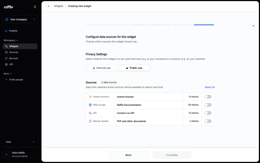The height and width of the screenshot is (163, 260).
Task: Open Re-rank in sidebar
Action: (14, 58)
